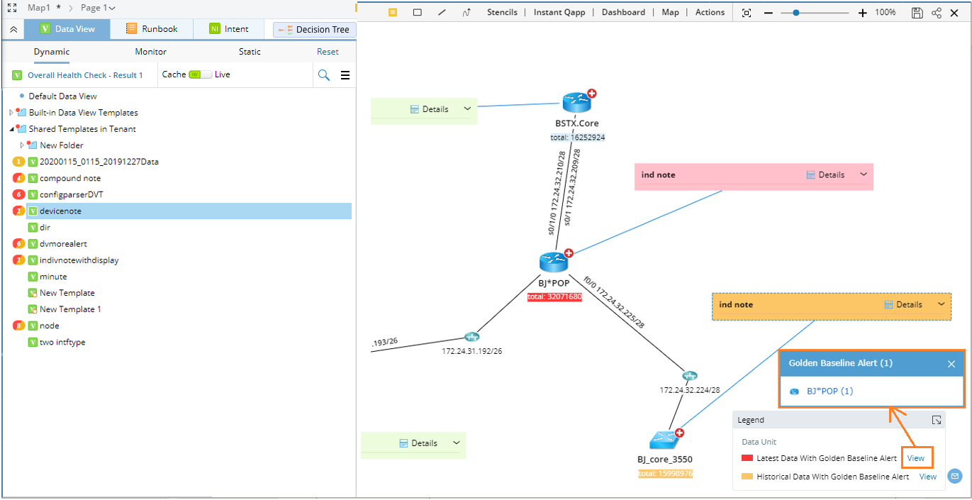Switch to the Monitor tab
972x500 pixels.
(x=150, y=51)
